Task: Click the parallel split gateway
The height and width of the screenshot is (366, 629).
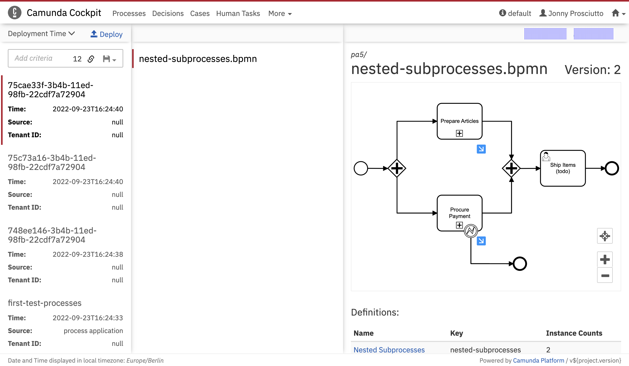Action: click(397, 168)
